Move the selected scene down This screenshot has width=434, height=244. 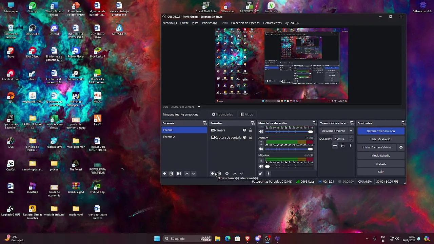[x=194, y=174]
